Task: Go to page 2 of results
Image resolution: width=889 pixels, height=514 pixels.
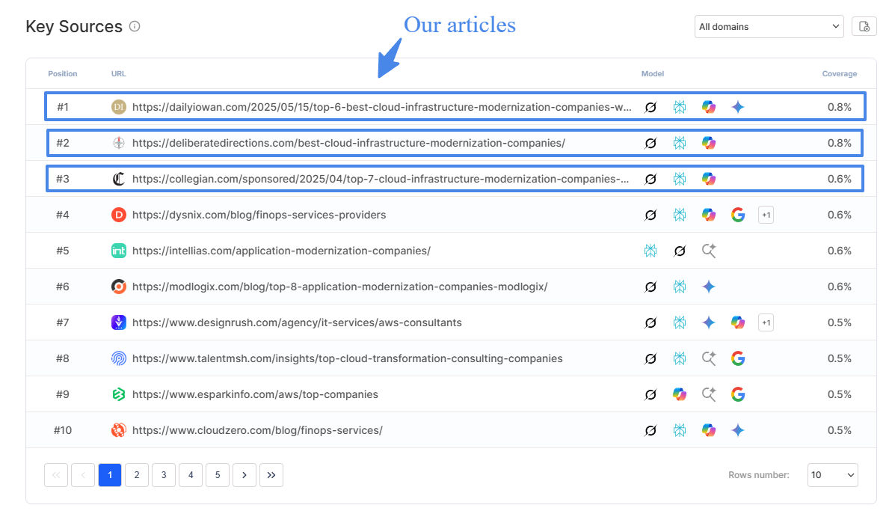Action: click(137, 475)
